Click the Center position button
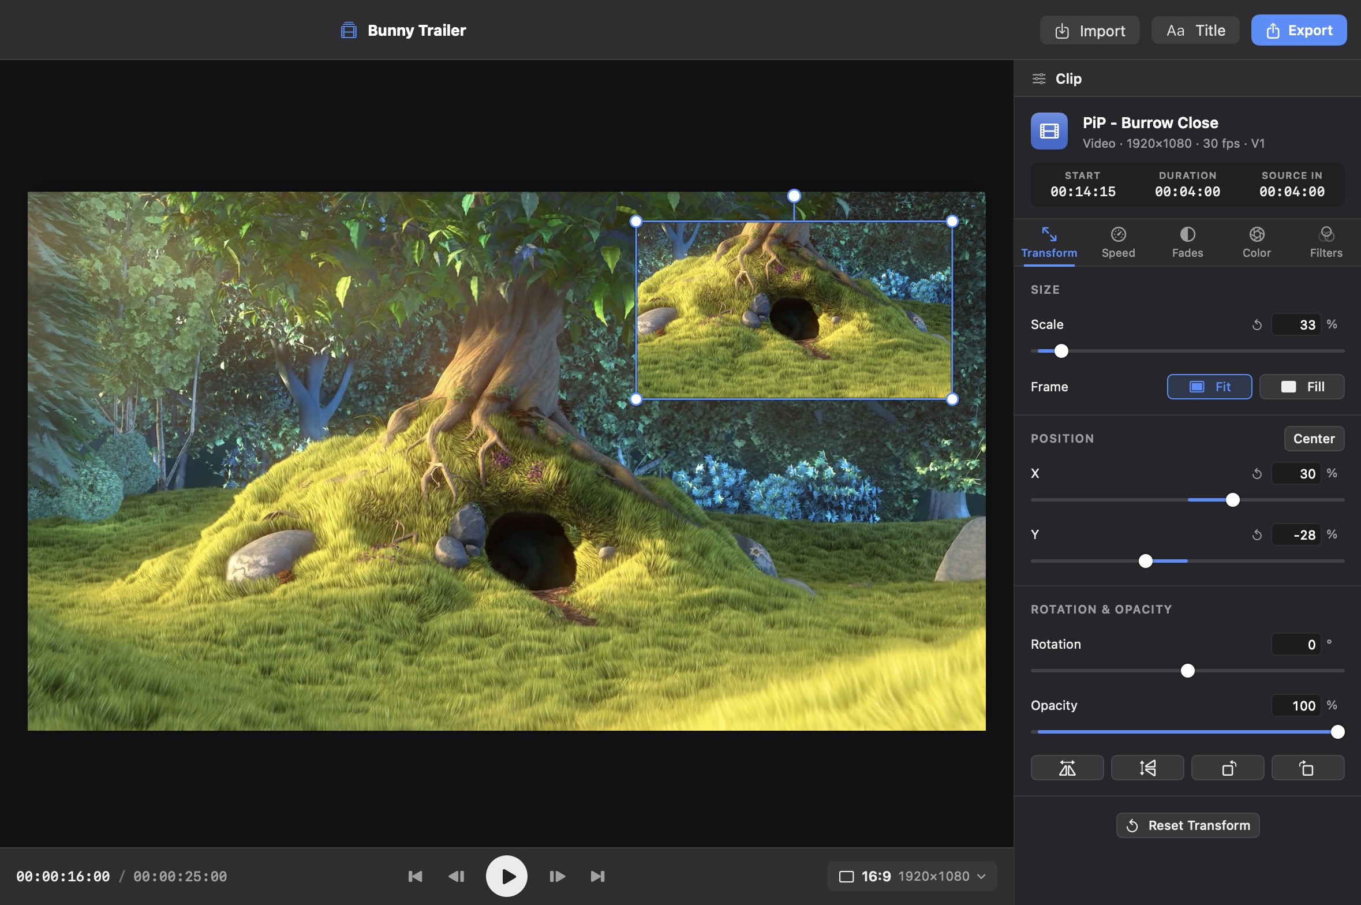The height and width of the screenshot is (905, 1361). 1314,439
